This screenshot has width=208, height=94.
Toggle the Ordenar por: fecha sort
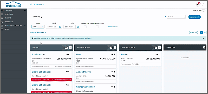(x=38, y=32)
